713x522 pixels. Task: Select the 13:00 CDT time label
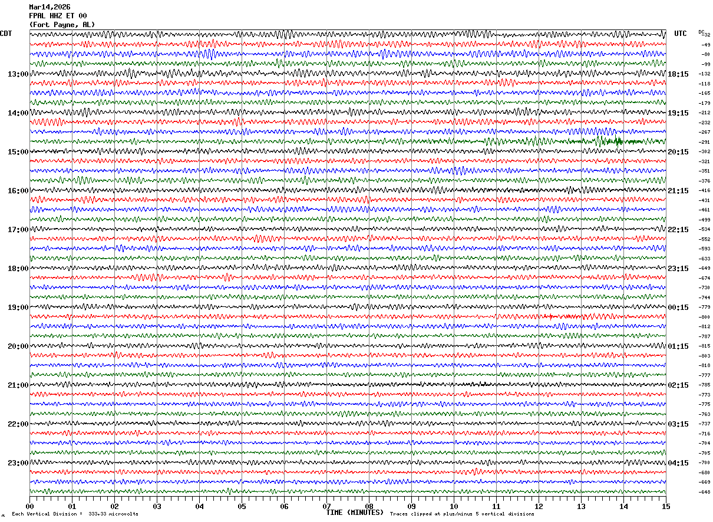pyautogui.click(x=18, y=74)
